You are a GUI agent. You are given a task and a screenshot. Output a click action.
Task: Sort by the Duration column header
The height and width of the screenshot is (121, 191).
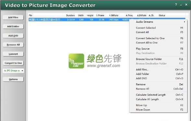click(x=69, y=16)
